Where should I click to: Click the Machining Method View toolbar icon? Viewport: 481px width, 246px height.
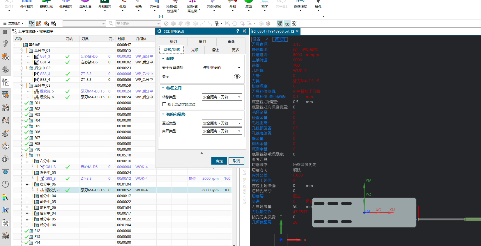coord(53,24)
